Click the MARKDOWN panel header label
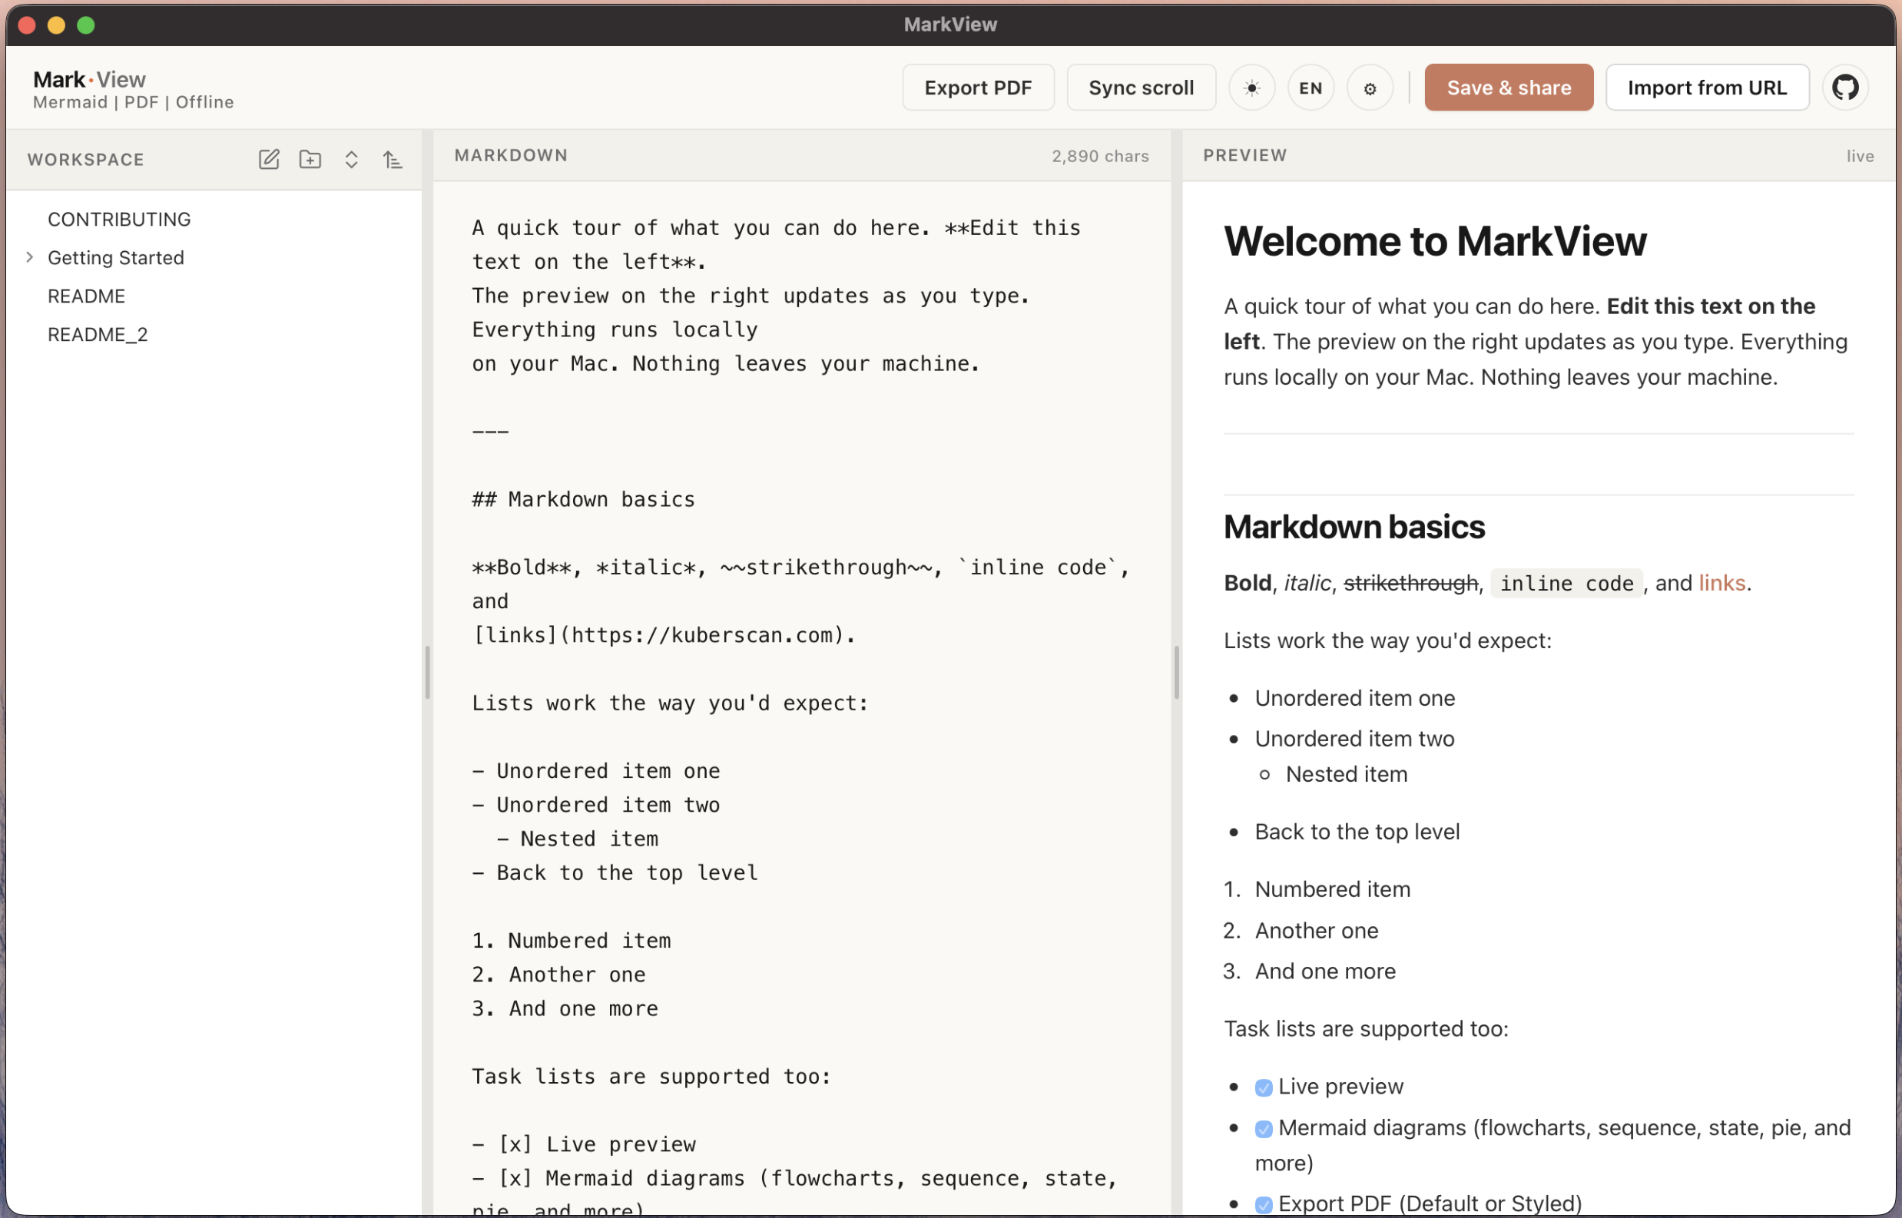Viewport: 1902px width, 1218px height. coord(511,155)
